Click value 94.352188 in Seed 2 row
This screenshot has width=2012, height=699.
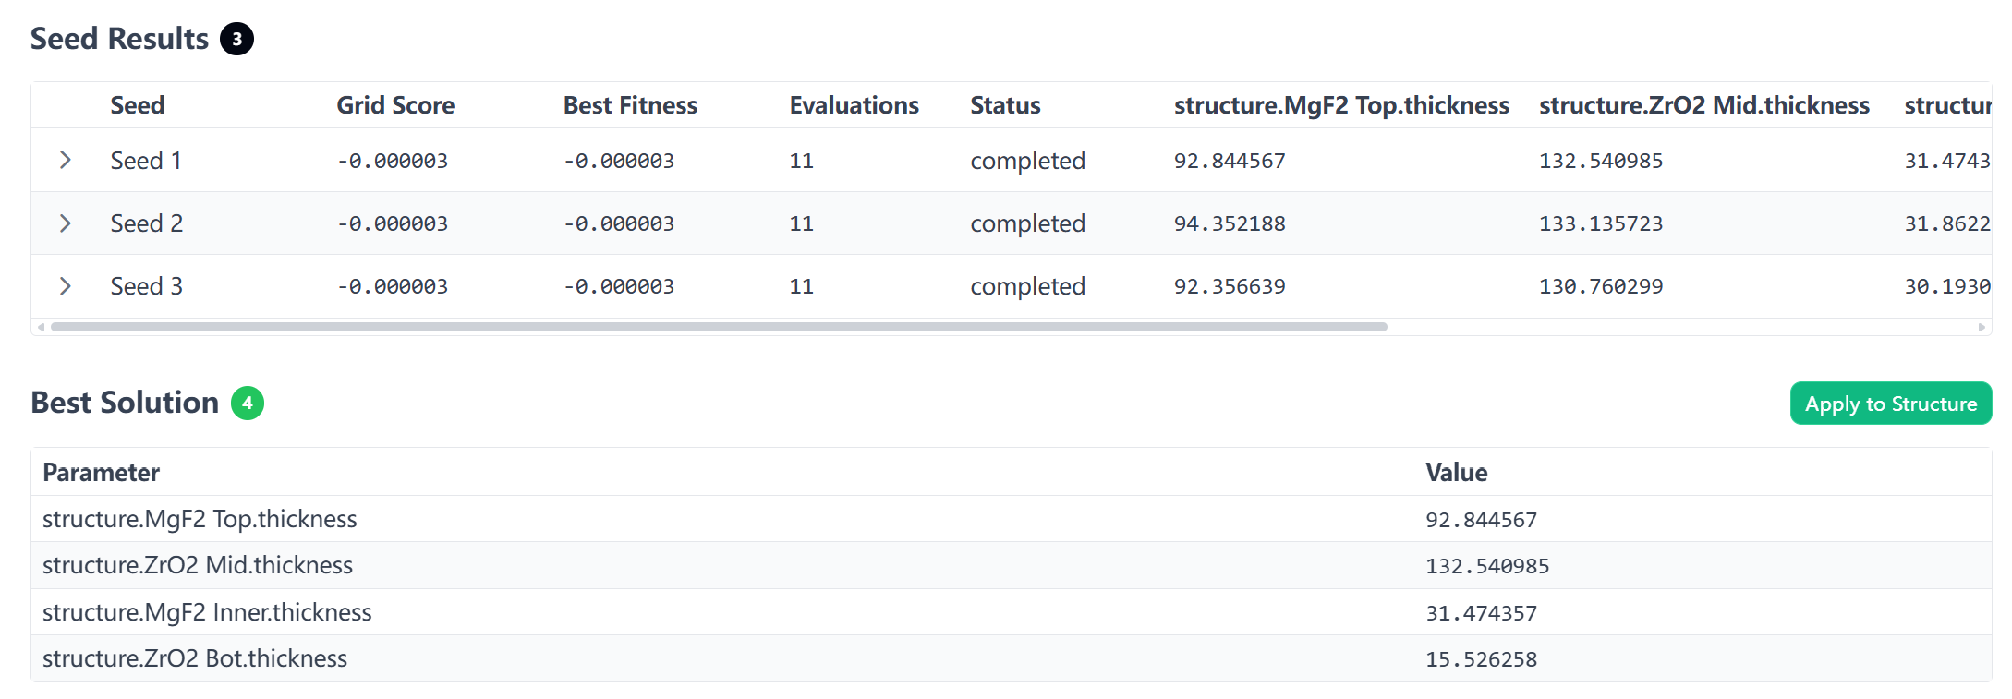(1230, 223)
